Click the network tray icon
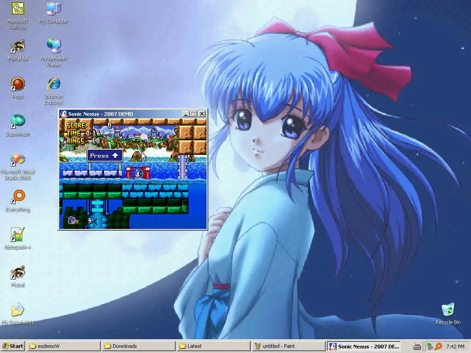This screenshot has width=471, height=353. pyautogui.click(x=430, y=347)
